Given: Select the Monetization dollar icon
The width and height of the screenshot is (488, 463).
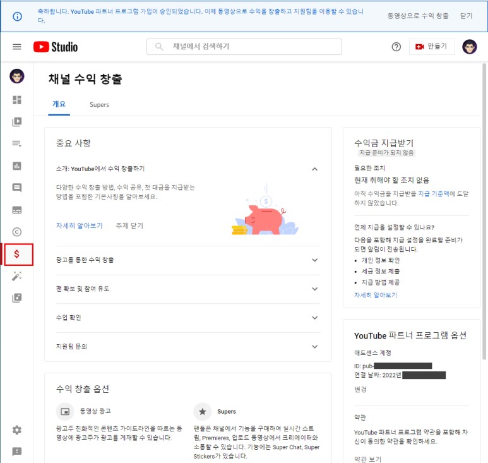Looking at the screenshot, I should pyautogui.click(x=18, y=255).
